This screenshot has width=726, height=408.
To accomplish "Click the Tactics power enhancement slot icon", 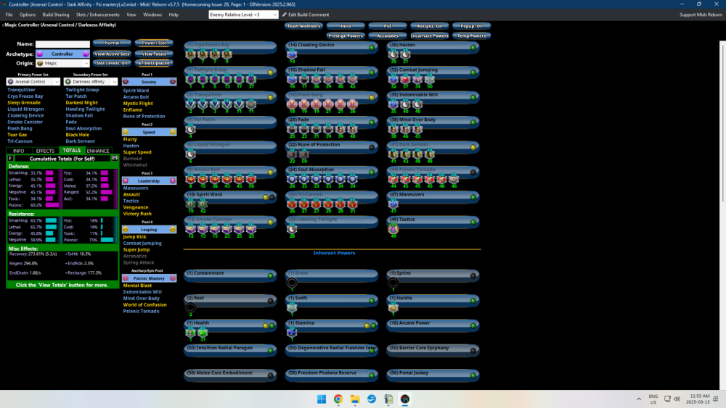I will click(393, 228).
